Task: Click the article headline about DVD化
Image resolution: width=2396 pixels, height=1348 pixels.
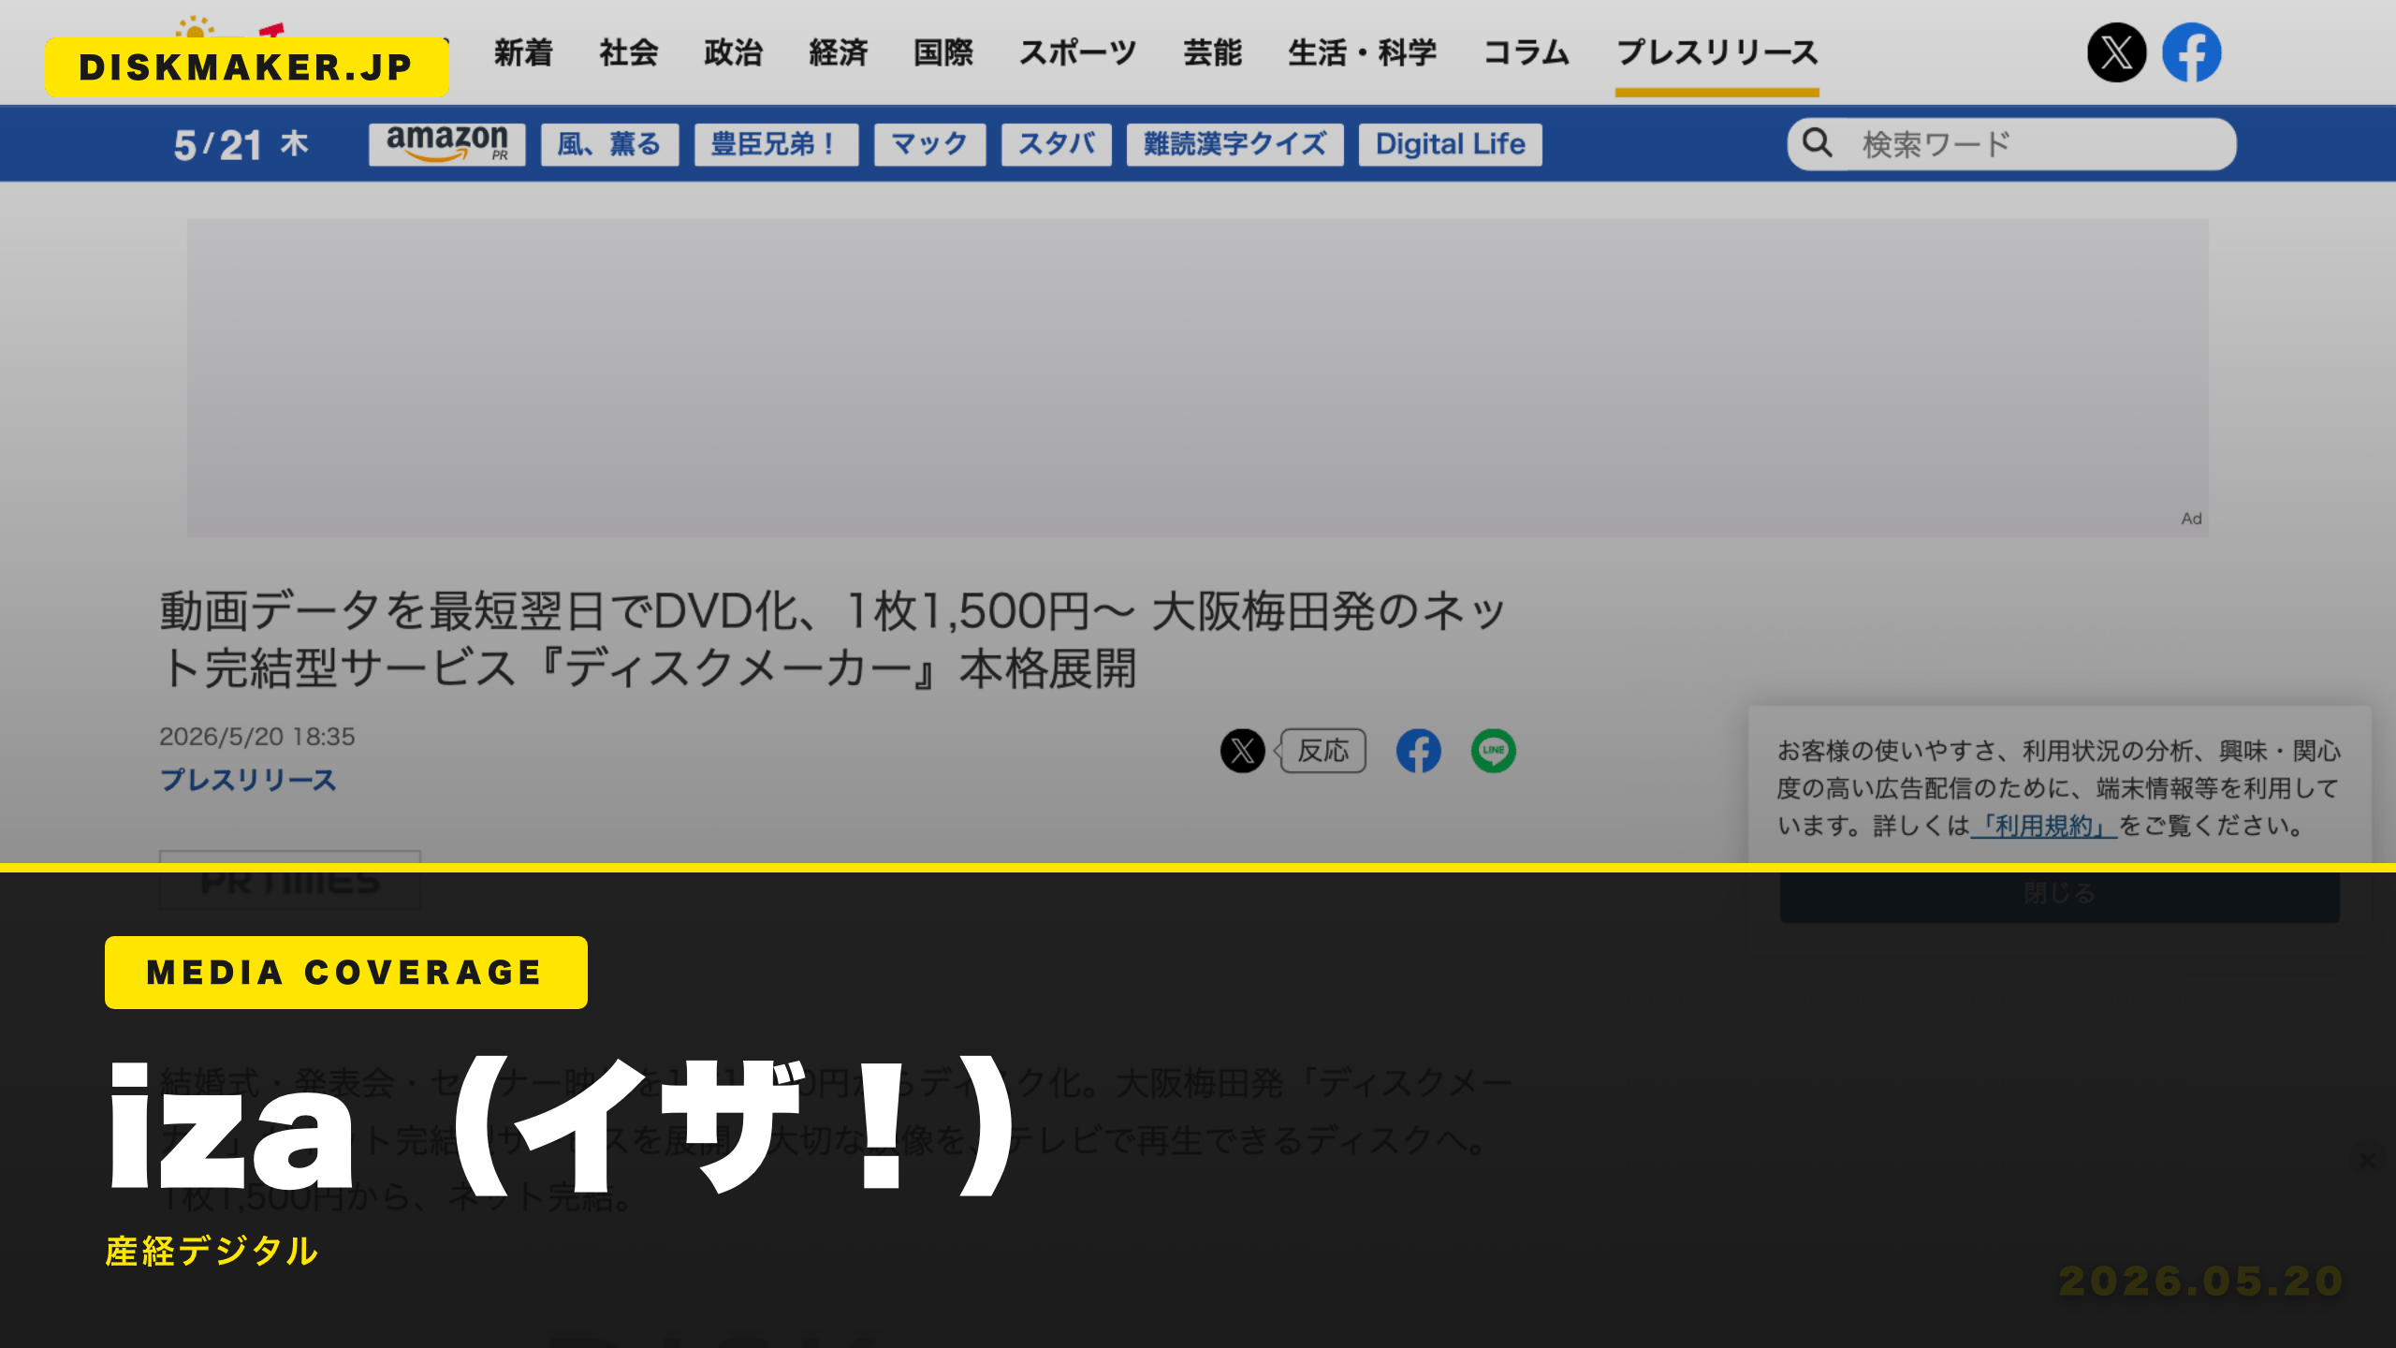Action: 833,639
